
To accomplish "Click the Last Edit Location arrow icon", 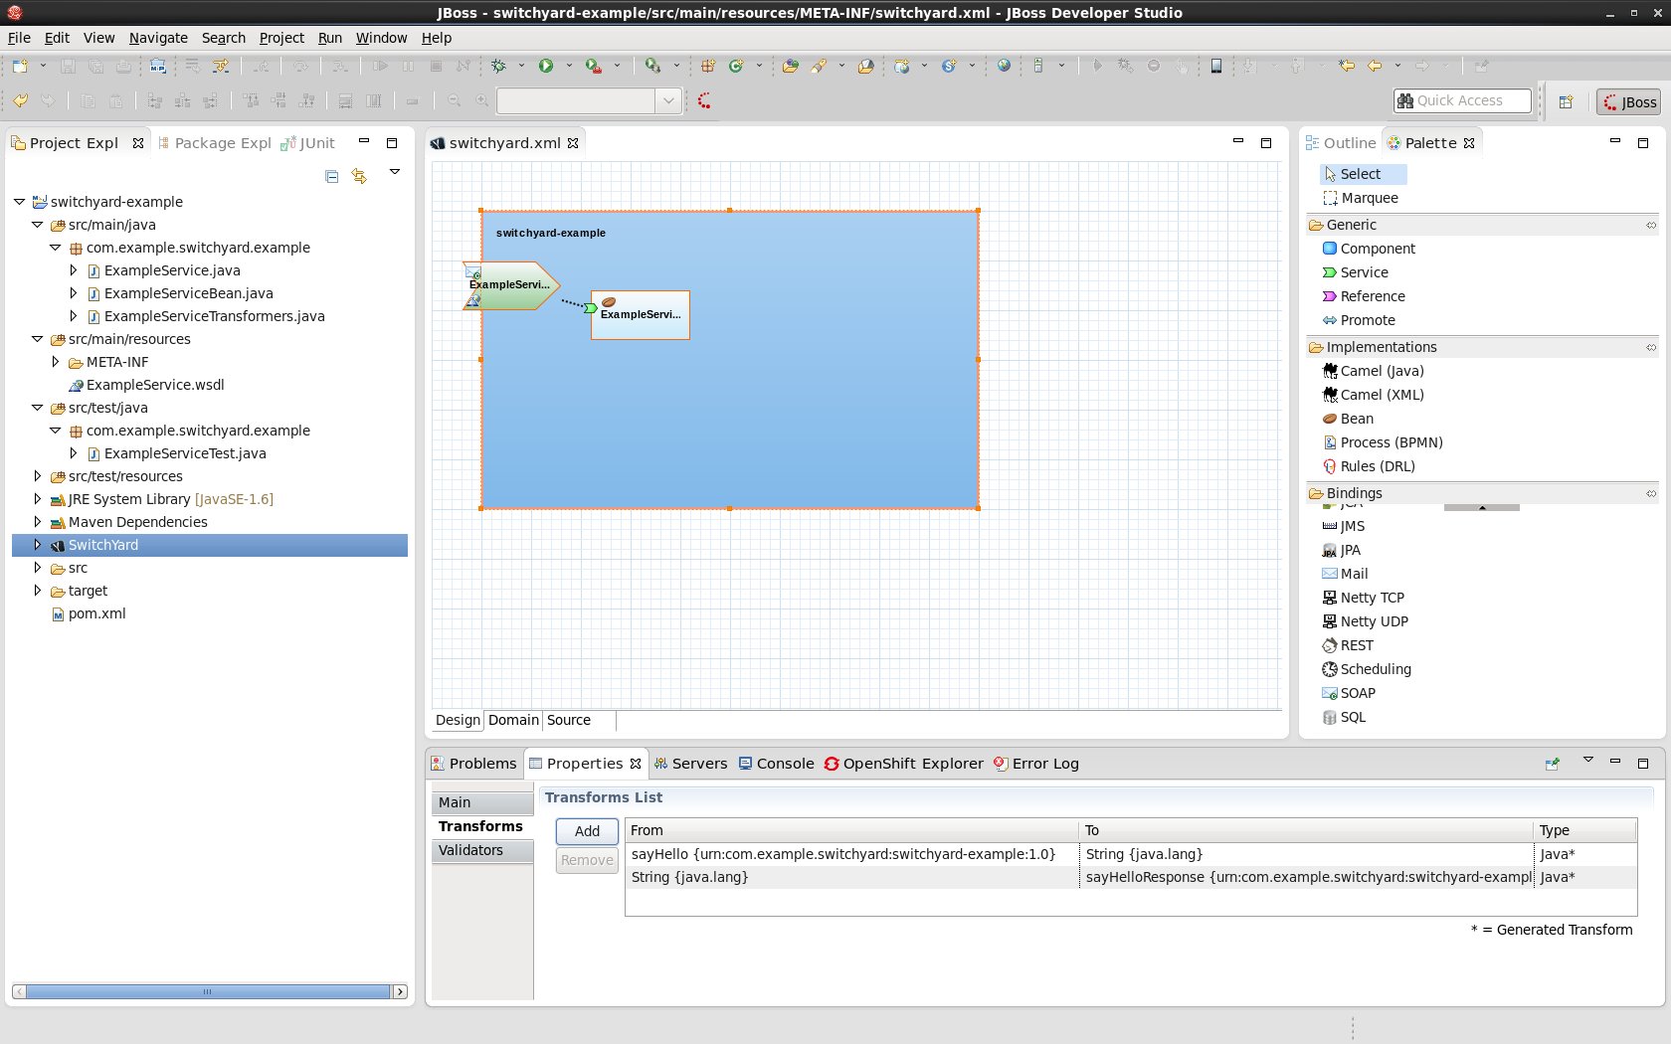I will (1347, 66).
